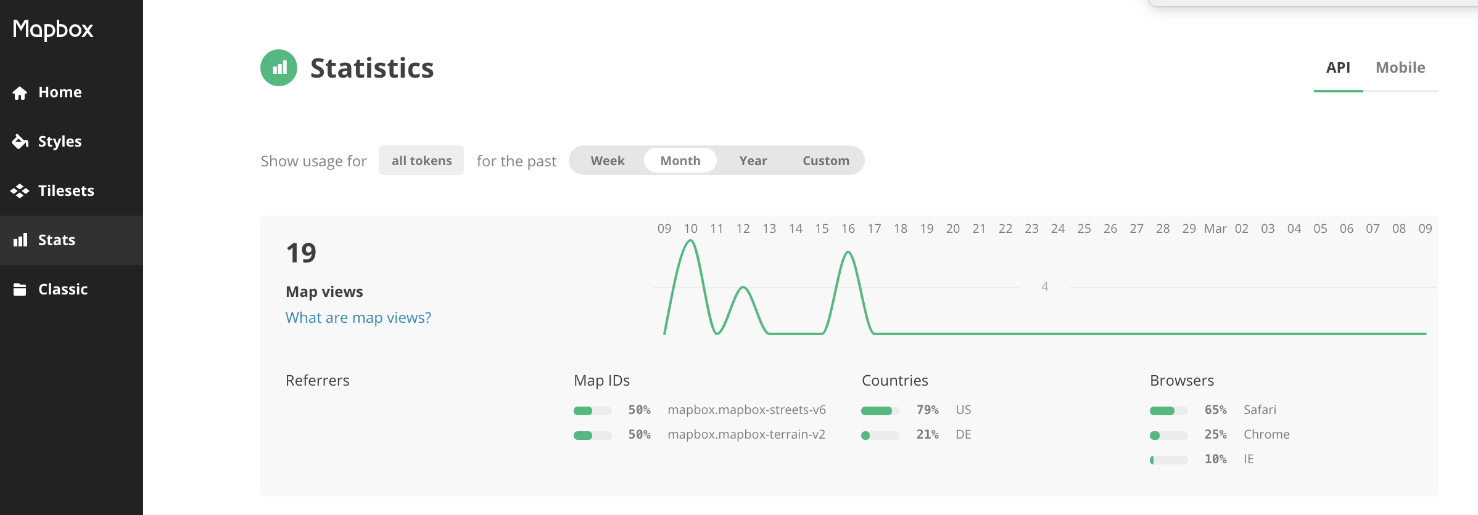This screenshot has height=515, width=1478.
Task: Click the Safari browser entry
Action: pos(1260,410)
